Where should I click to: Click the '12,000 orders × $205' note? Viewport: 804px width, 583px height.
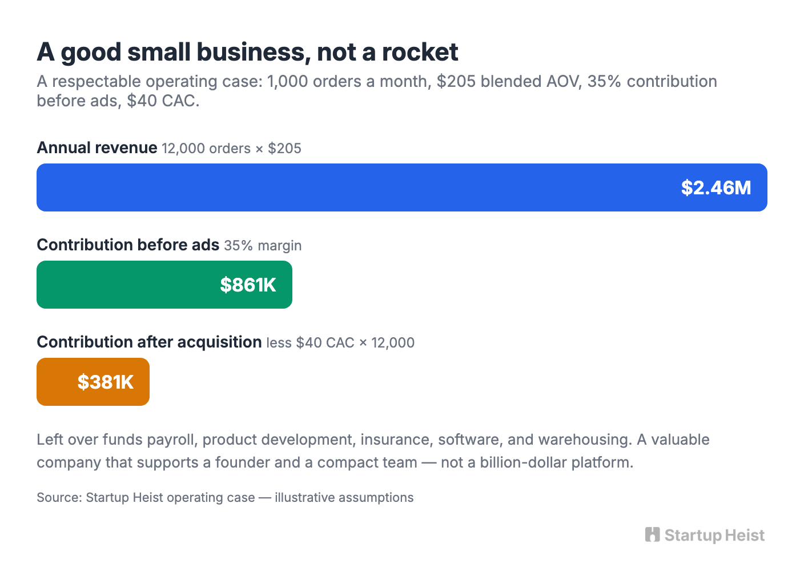pos(231,149)
